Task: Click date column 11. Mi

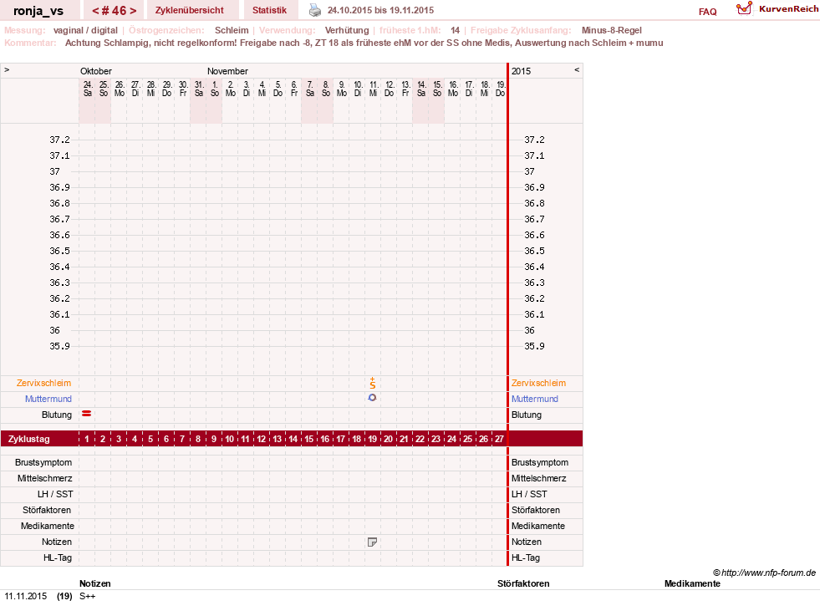Action: (x=374, y=89)
